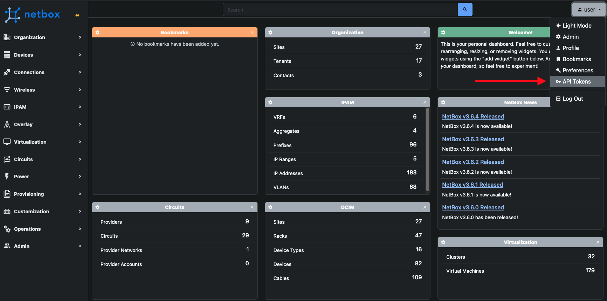Expand the Virtualization chevron in sidebar
Image resolution: width=607 pixels, height=301 pixels.
coord(80,142)
